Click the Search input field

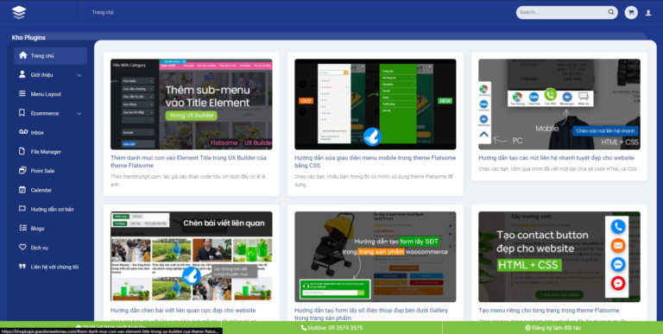(562, 12)
